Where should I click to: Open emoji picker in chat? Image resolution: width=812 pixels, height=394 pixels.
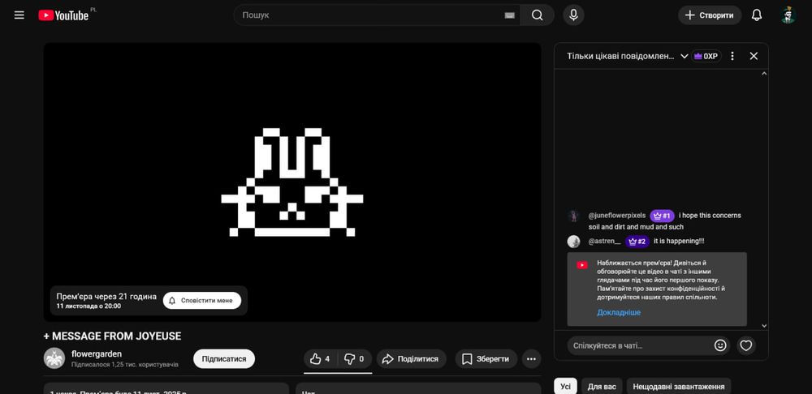(x=720, y=345)
